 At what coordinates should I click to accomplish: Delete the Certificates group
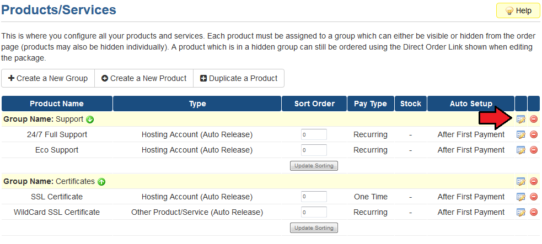coord(534,181)
